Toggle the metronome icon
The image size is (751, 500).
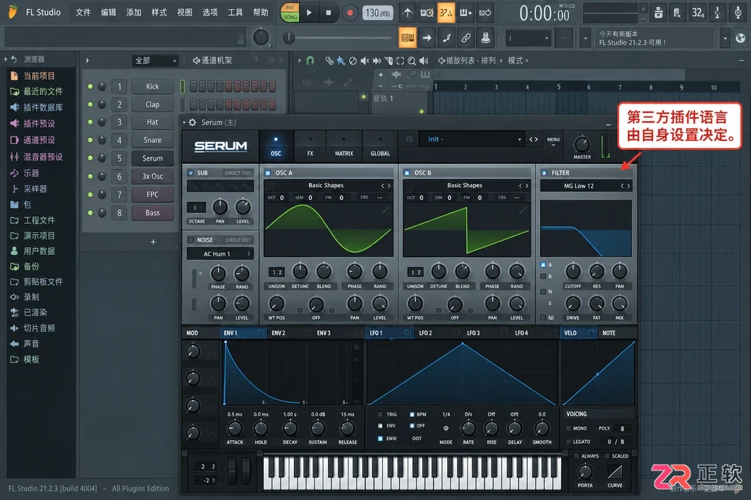[x=407, y=13]
